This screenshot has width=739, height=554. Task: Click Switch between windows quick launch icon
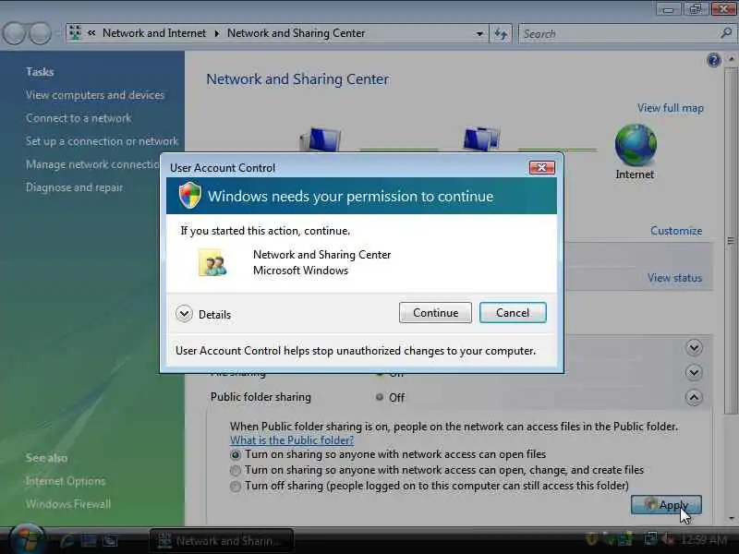coord(111,540)
